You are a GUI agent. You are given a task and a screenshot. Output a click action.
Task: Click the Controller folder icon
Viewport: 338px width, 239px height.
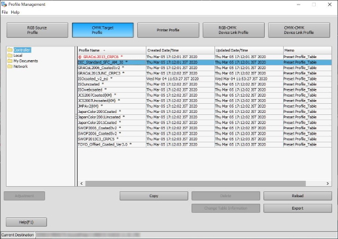(x=10, y=50)
